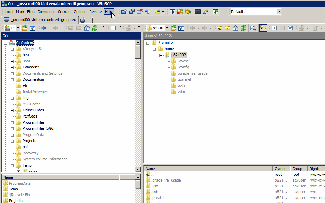The image size is (325, 203).
Task: Click the New Session icon in toolbar
Action: click(124, 12)
